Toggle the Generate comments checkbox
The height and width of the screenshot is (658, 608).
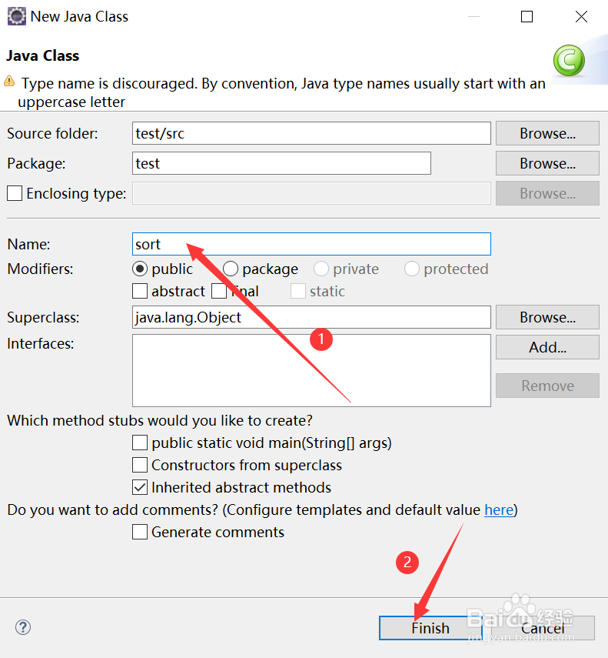coord(140,532)
